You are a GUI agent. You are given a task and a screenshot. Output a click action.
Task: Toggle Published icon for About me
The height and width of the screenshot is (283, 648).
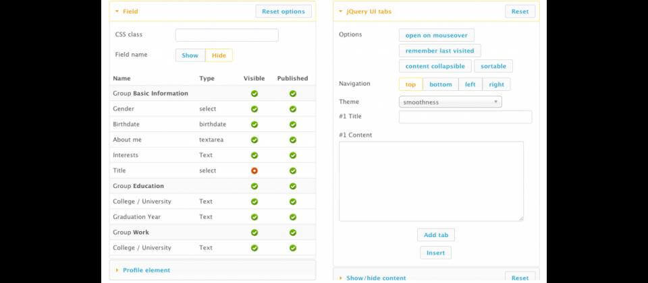click(292, 140)
